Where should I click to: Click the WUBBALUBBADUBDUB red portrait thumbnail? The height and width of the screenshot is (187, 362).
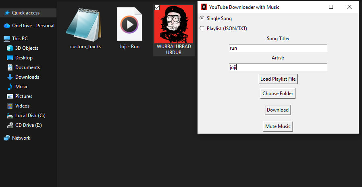(x=174, y=24)
